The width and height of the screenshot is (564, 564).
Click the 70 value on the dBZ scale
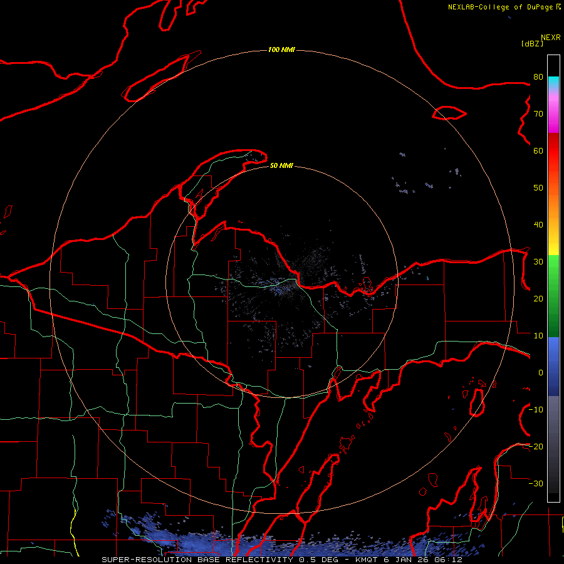pyautogui.click(x=538, y=113)
